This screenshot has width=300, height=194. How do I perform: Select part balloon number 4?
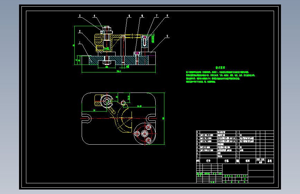(x=94, y=16)
